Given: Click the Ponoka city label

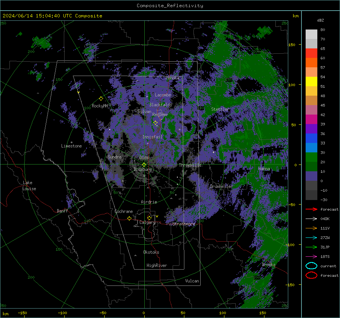Looking at the screenshot, I should [x=172, y=78].
